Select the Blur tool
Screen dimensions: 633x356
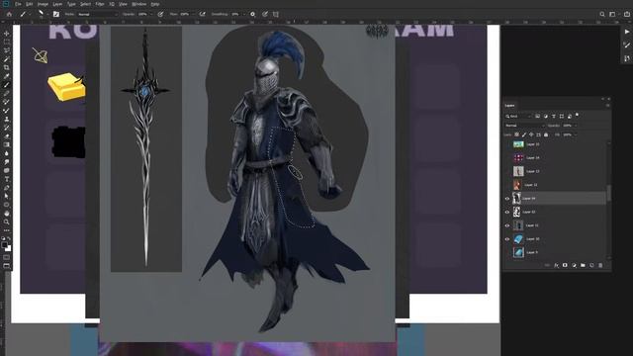pyautogui.click(x=7, y=153)
